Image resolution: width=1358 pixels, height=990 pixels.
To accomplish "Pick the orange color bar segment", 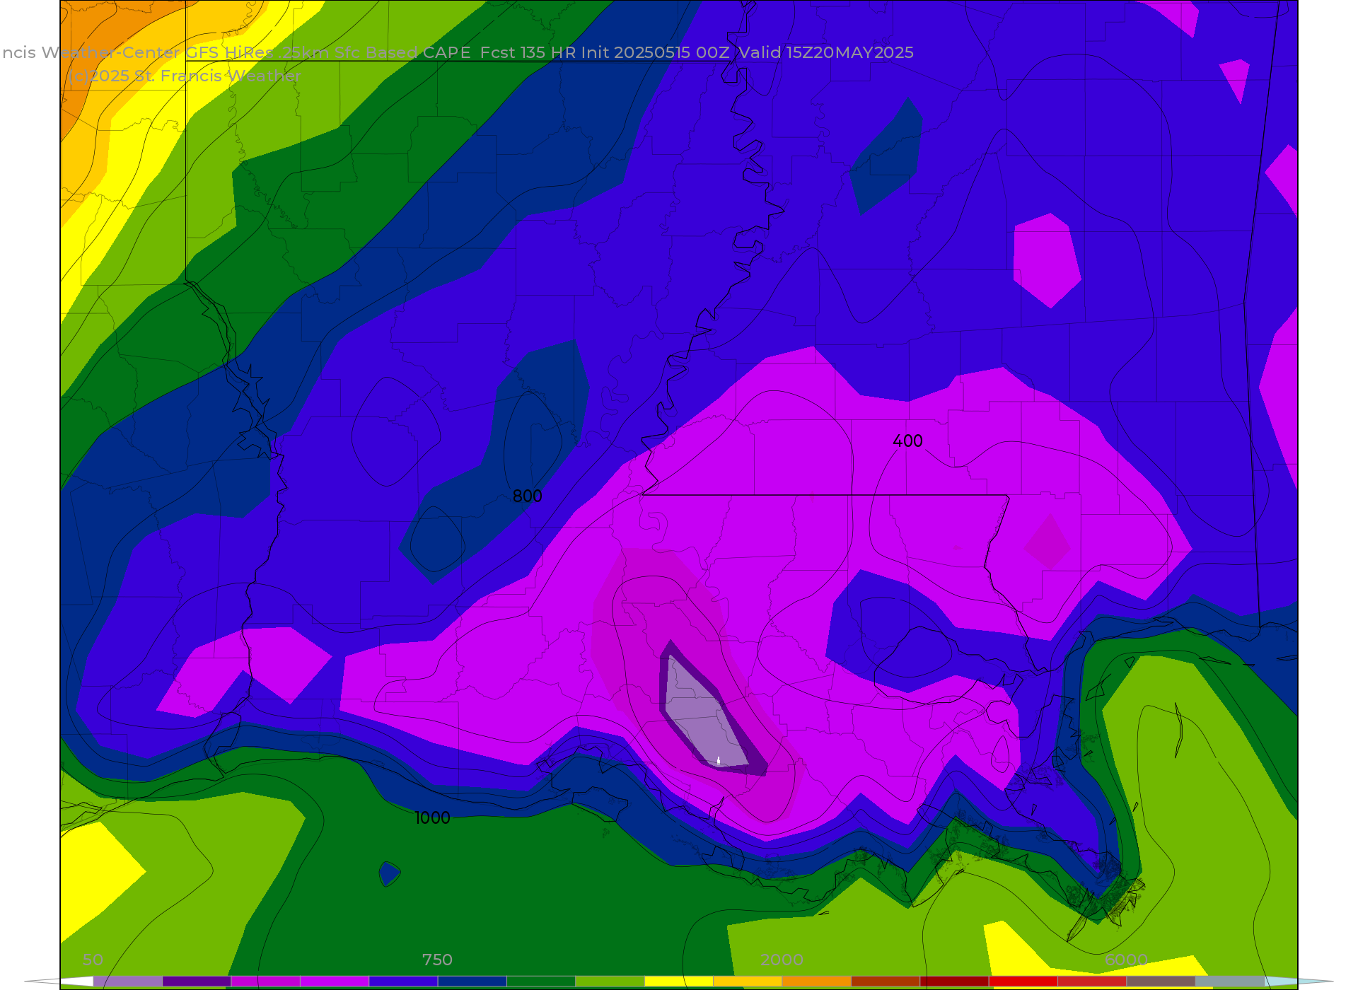I will coord(816,982).
